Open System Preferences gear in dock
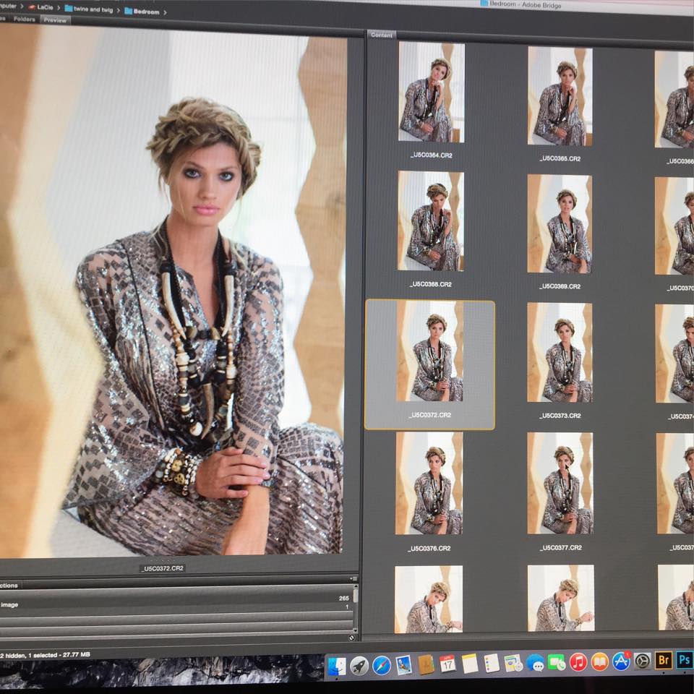Image resolution: width=694 pixels, height=694 pixels. click(x=643, y=661)
